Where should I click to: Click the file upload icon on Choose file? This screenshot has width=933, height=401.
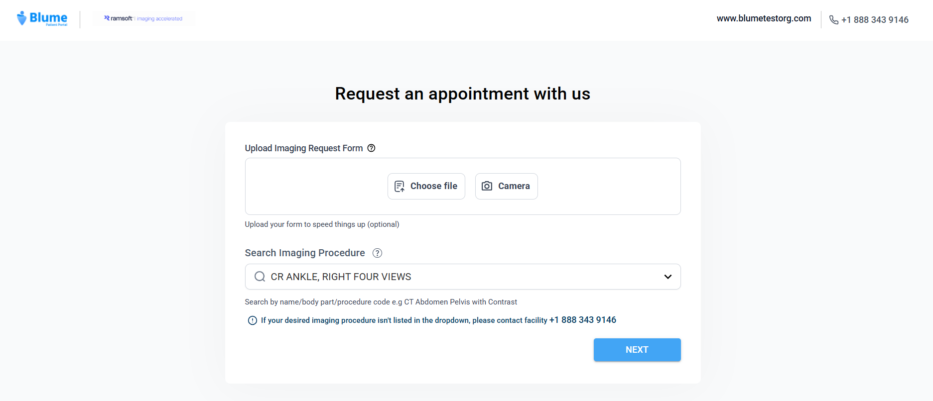point(399,186)
